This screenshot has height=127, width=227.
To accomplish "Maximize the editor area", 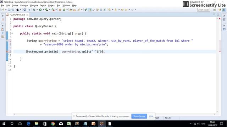I will coord(218,14).
